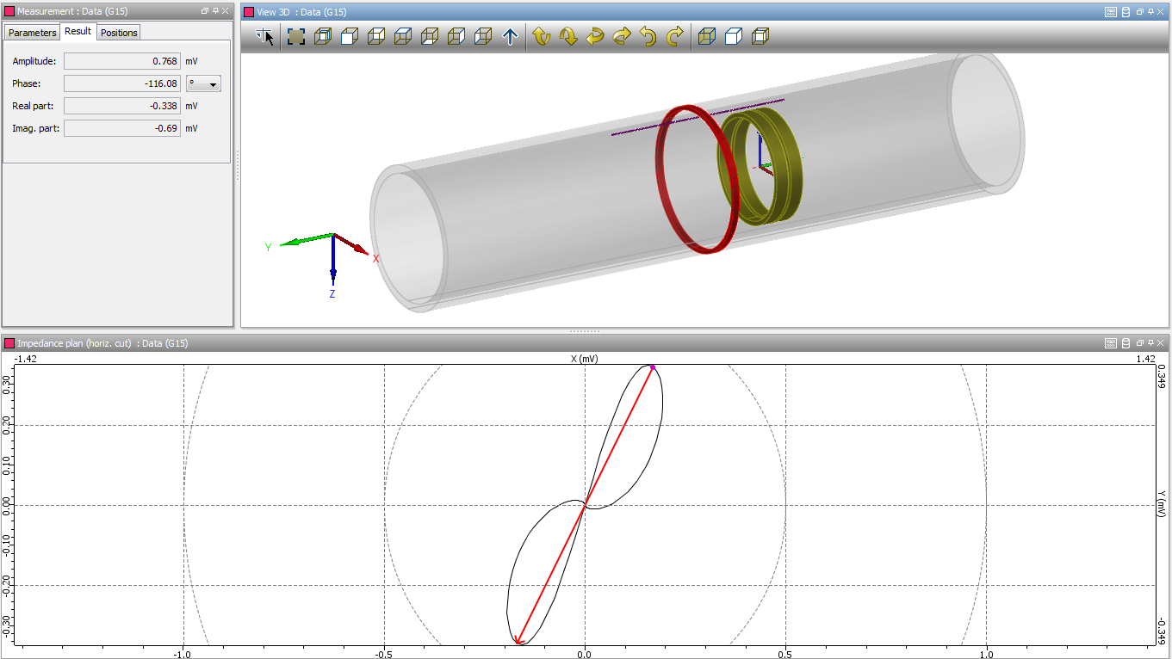Image resolution: width=1172 pixels, height=659 pixels.
Task: Click the first yellow rotate arrow curving upward
Action: (x=541, y=37)
